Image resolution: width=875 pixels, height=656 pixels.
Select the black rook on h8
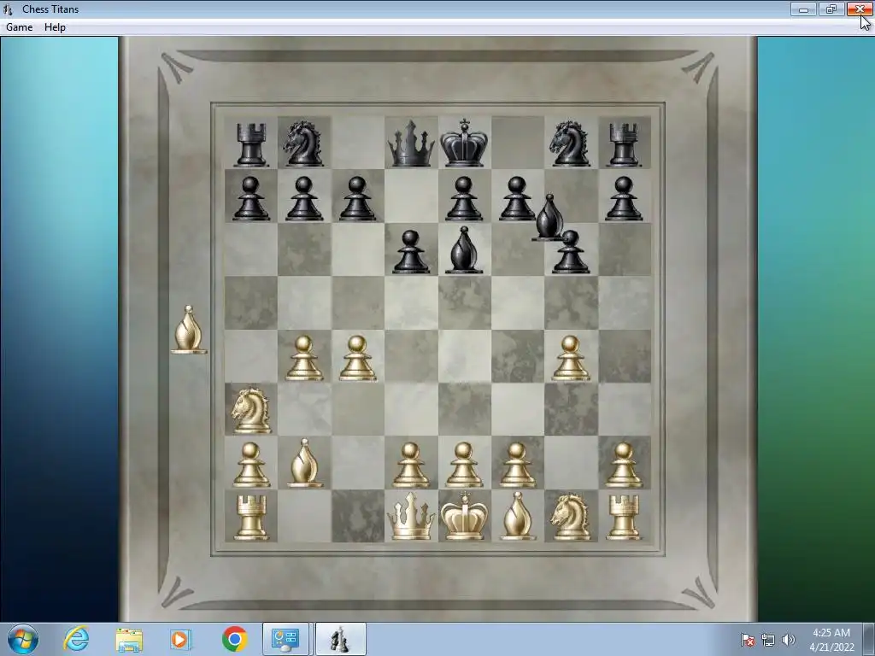[x=623, y=144]
